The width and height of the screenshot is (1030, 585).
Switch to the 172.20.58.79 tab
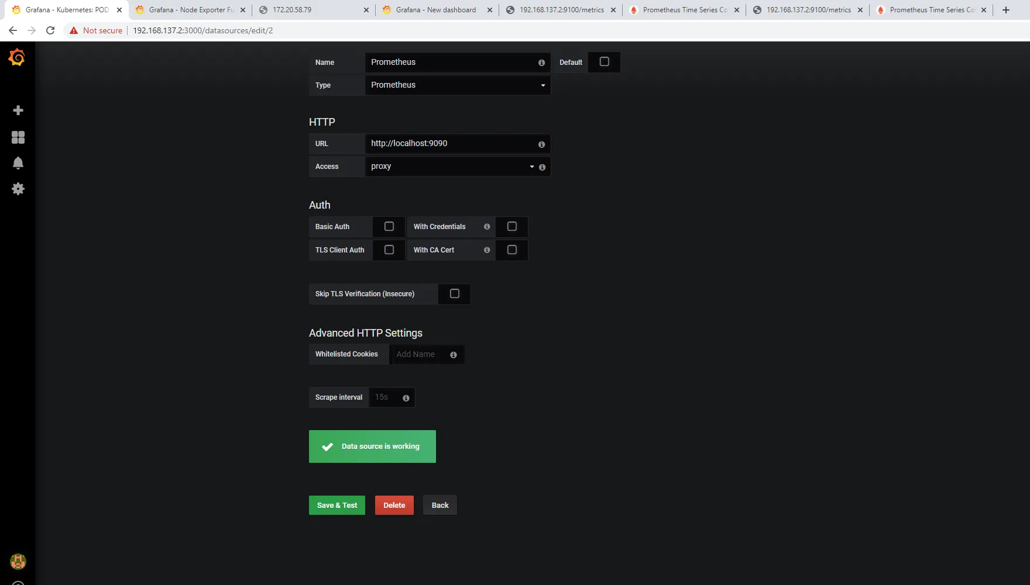[x=314, y=10]
